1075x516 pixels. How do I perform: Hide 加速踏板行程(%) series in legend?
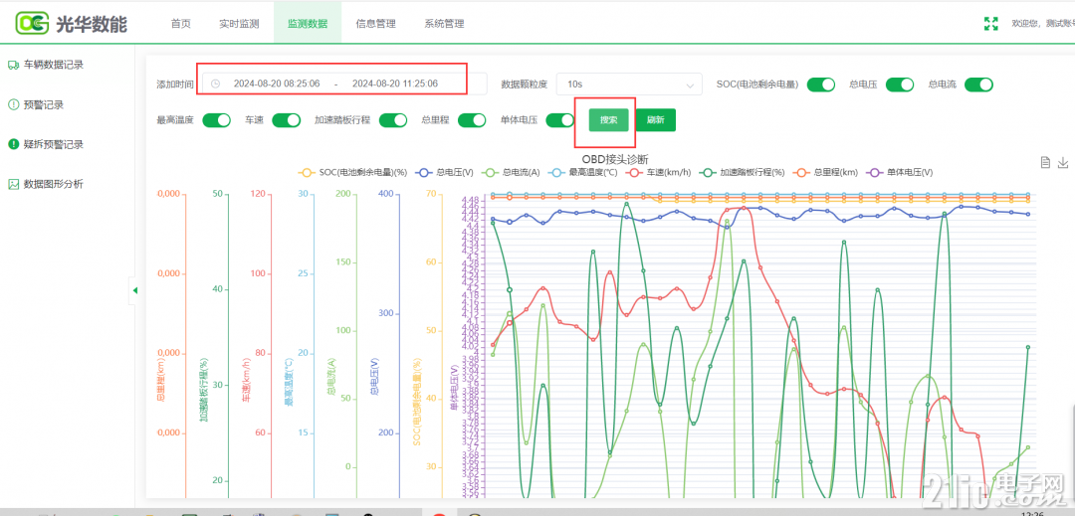tap(740, 172)
